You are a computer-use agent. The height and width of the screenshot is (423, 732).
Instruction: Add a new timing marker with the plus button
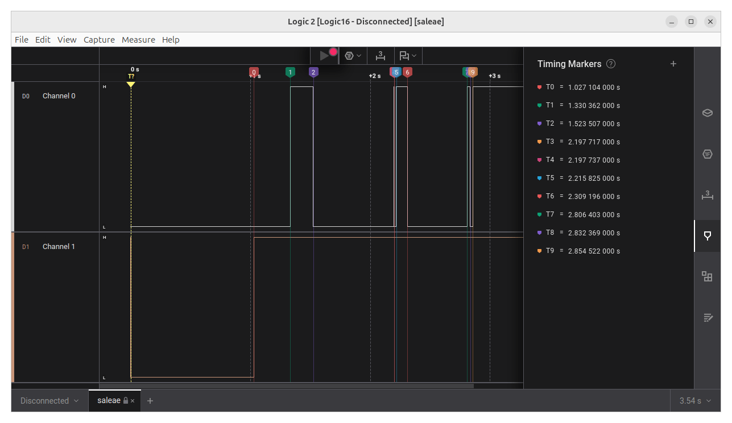pos(673,64)
